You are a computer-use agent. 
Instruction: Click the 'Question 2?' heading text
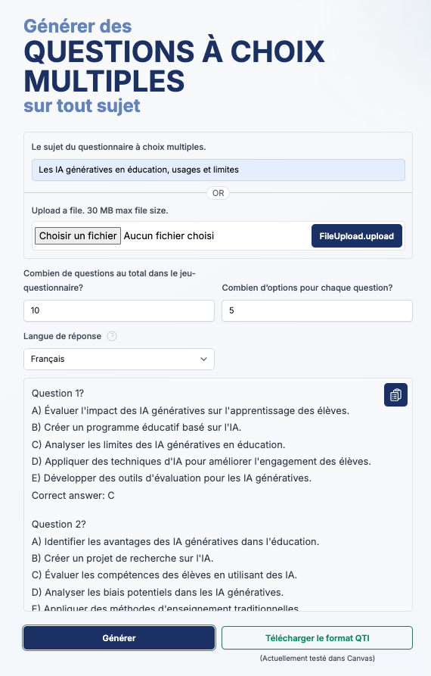(58, 525)
